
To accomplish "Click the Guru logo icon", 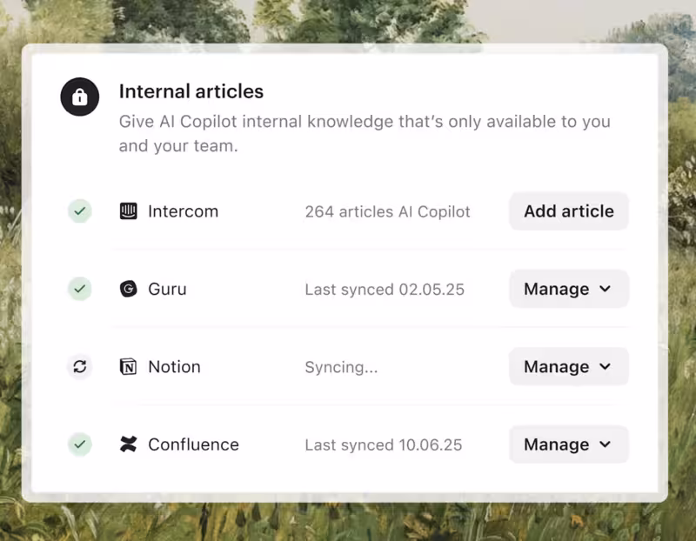I will pyautogui.click(x=128, y=289).
